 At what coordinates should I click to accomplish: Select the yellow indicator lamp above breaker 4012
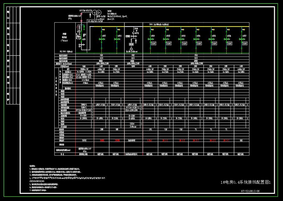pos(104,30)
